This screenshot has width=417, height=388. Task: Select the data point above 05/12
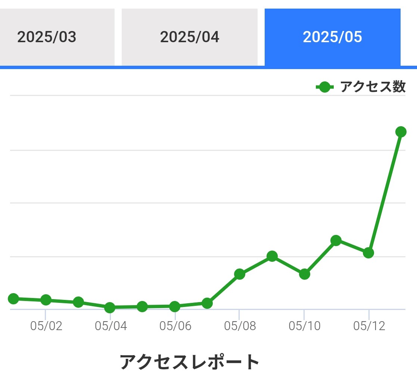tap(368, 253)
